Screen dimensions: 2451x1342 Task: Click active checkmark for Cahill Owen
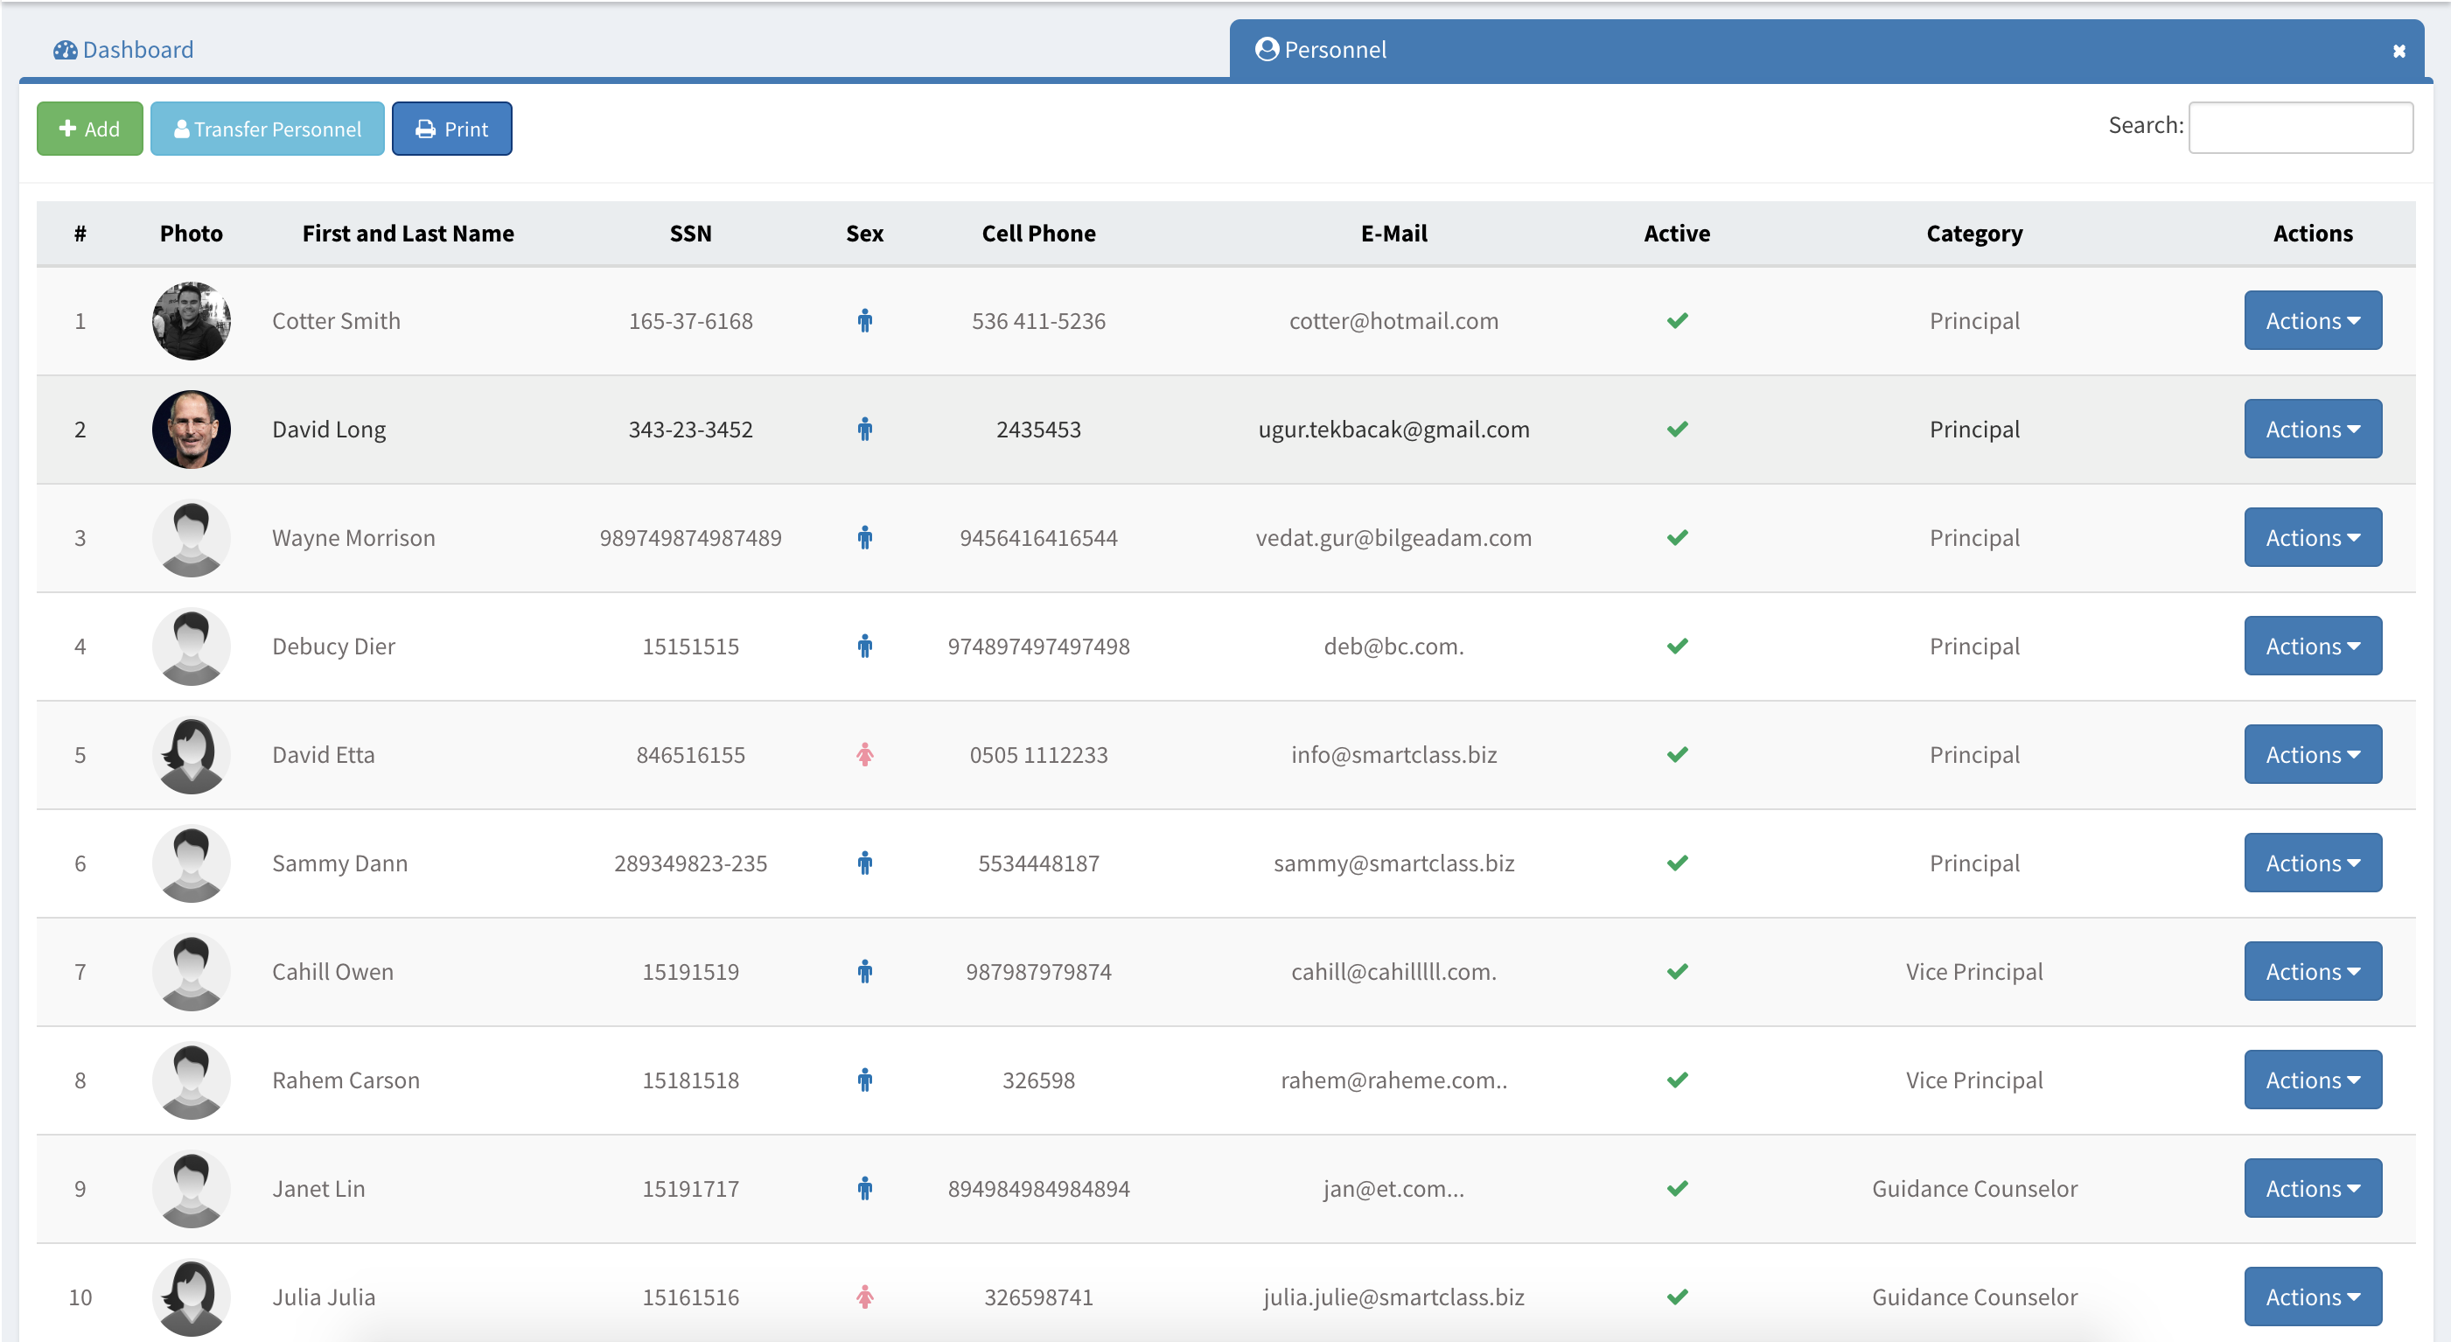[x=1677, y=972]
